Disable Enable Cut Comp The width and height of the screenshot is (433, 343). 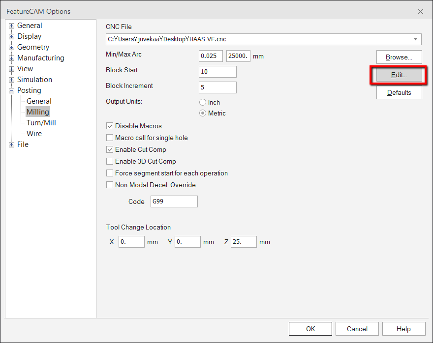tap(110, 149)
